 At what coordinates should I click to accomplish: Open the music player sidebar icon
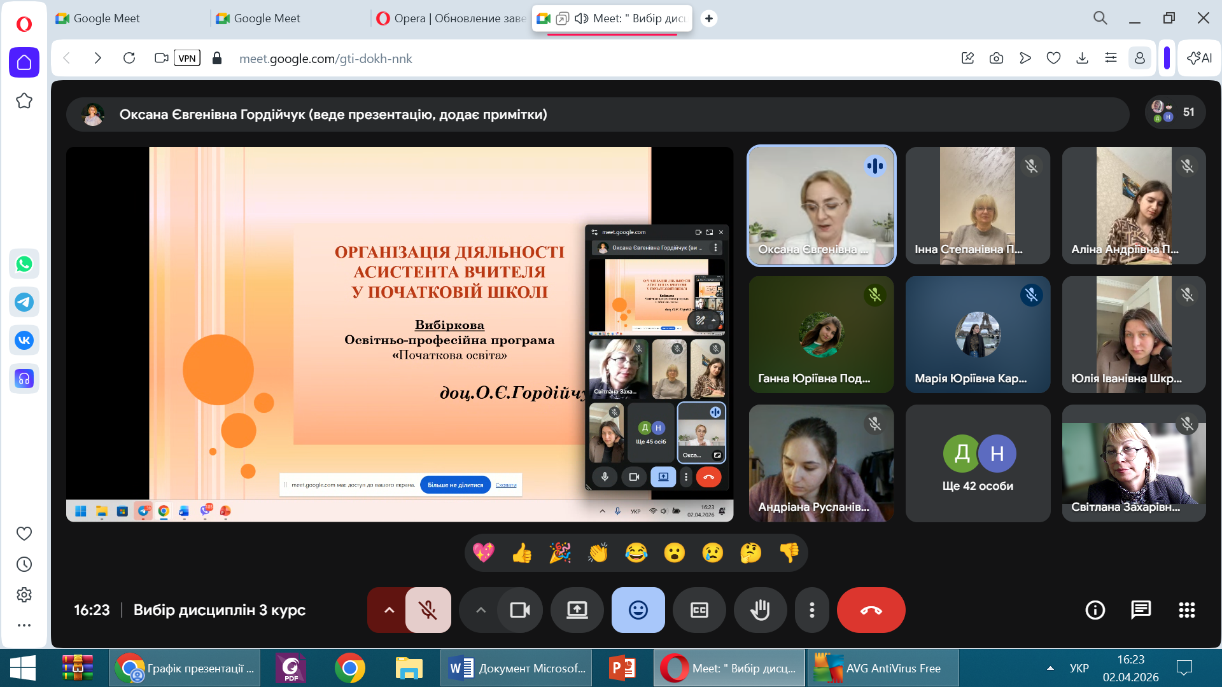point(24,378)
